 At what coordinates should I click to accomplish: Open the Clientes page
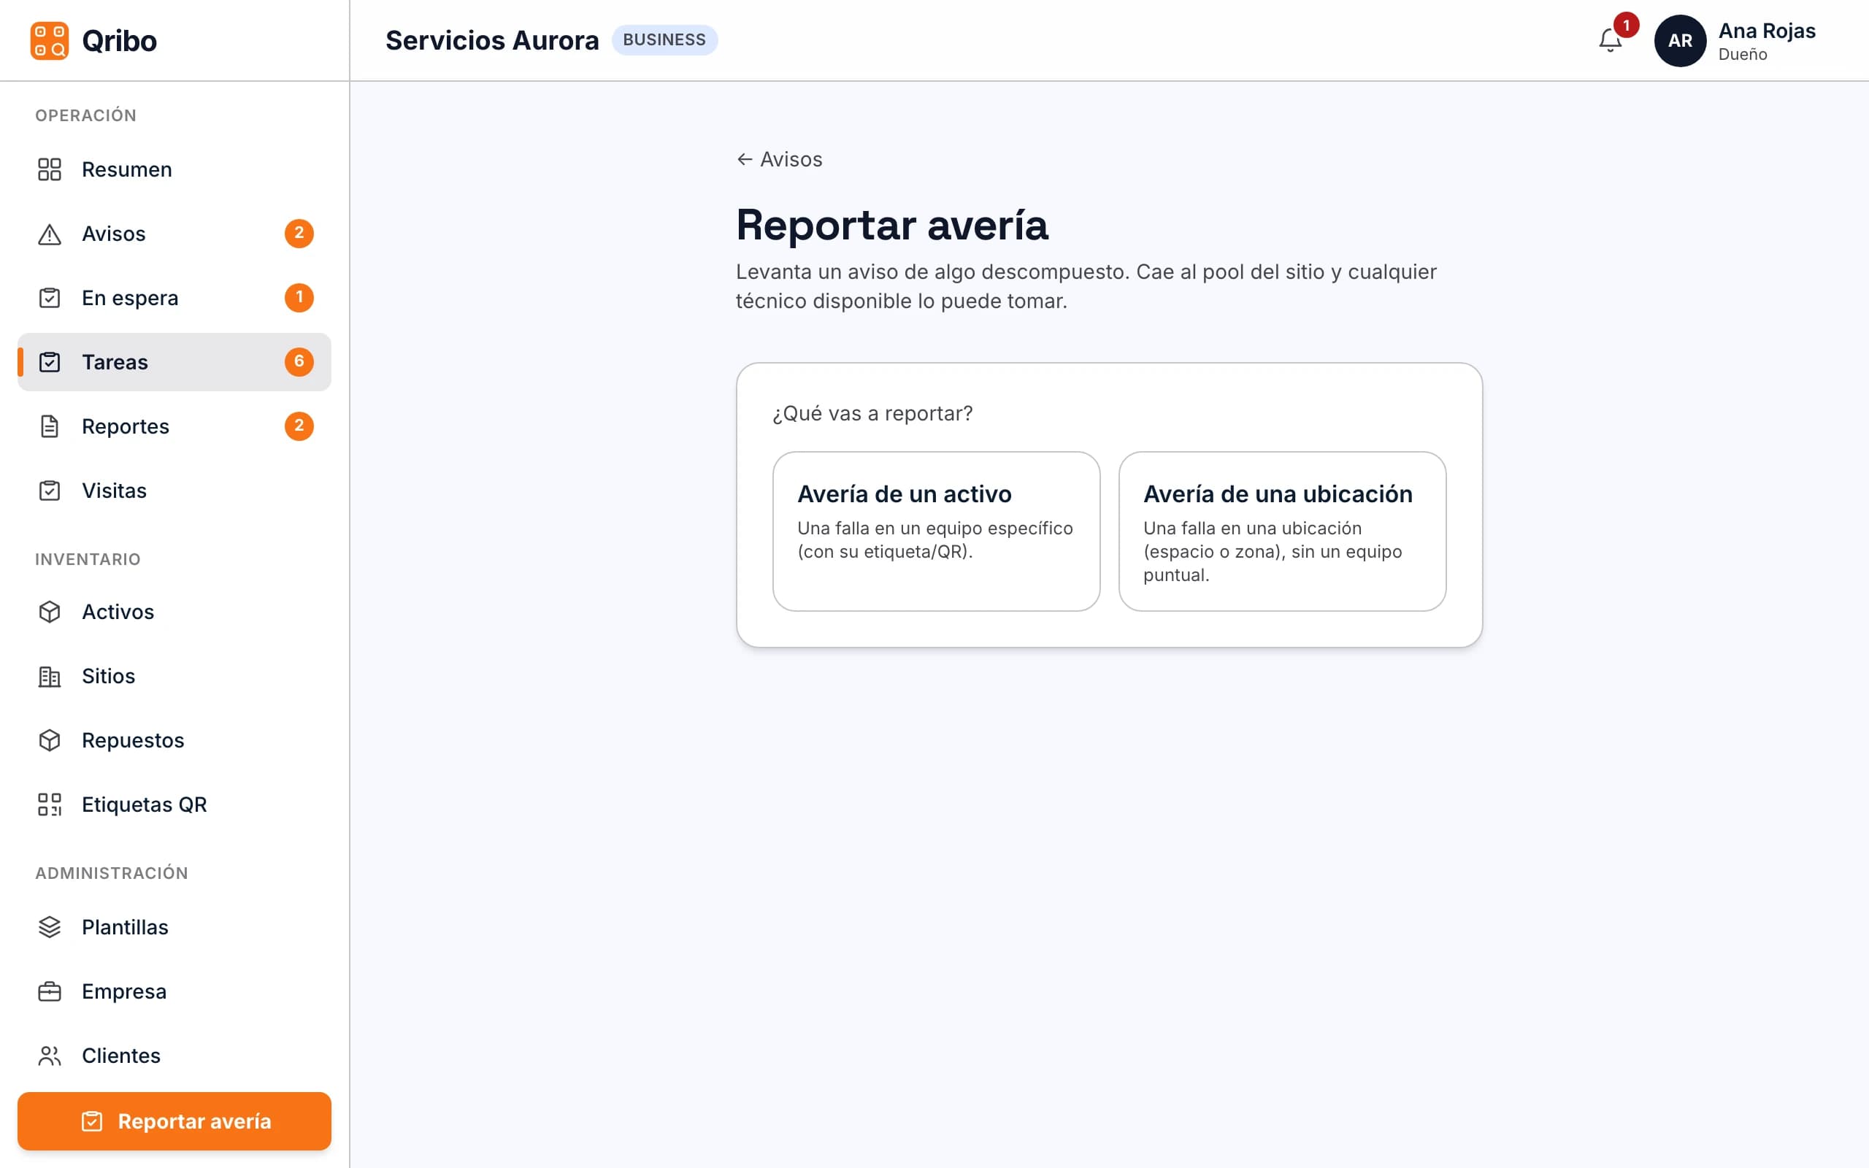coord(174,1056)
